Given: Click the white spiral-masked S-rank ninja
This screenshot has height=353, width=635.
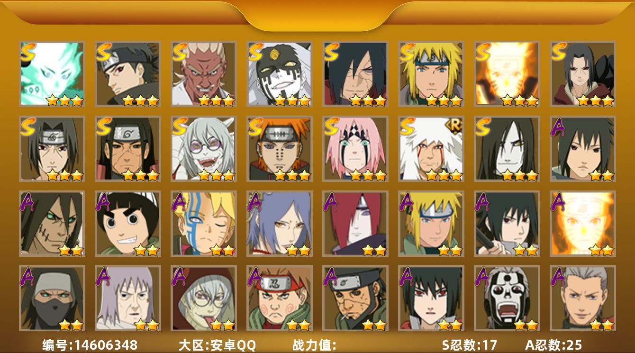Looking at the screenshot, I should [280, 74].
